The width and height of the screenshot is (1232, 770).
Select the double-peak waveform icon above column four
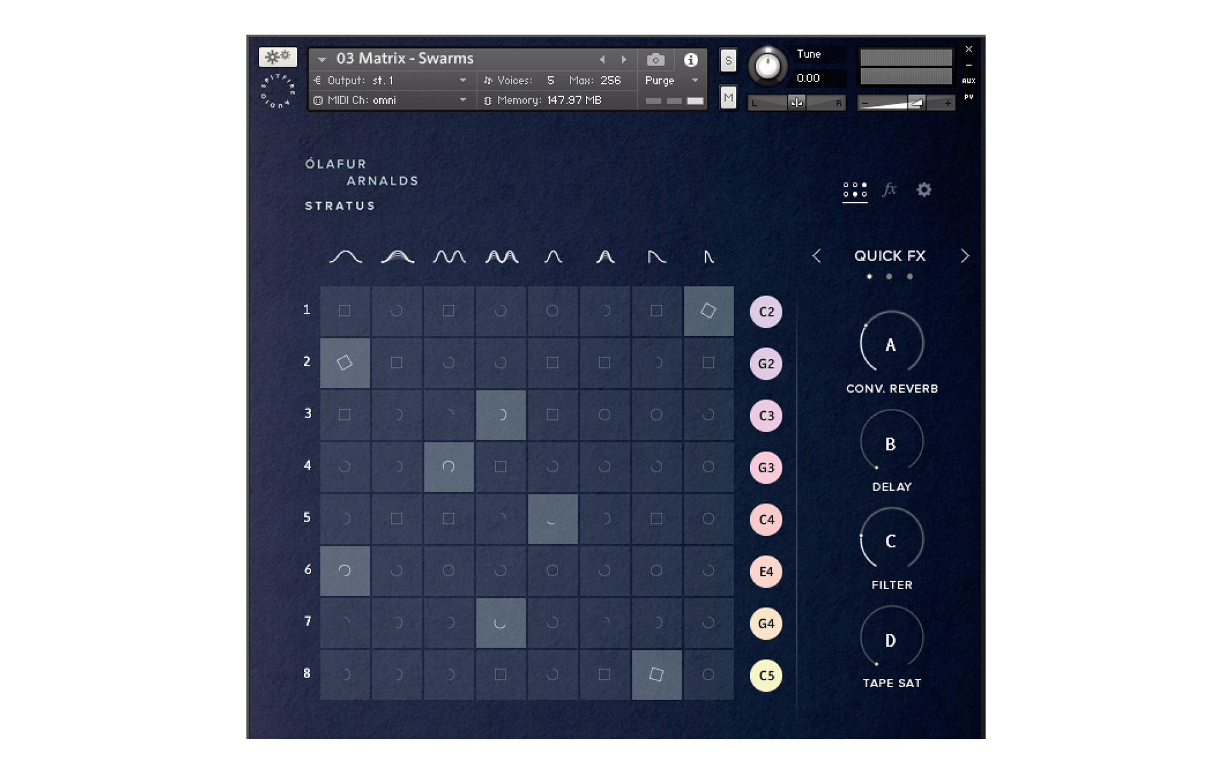501,256
